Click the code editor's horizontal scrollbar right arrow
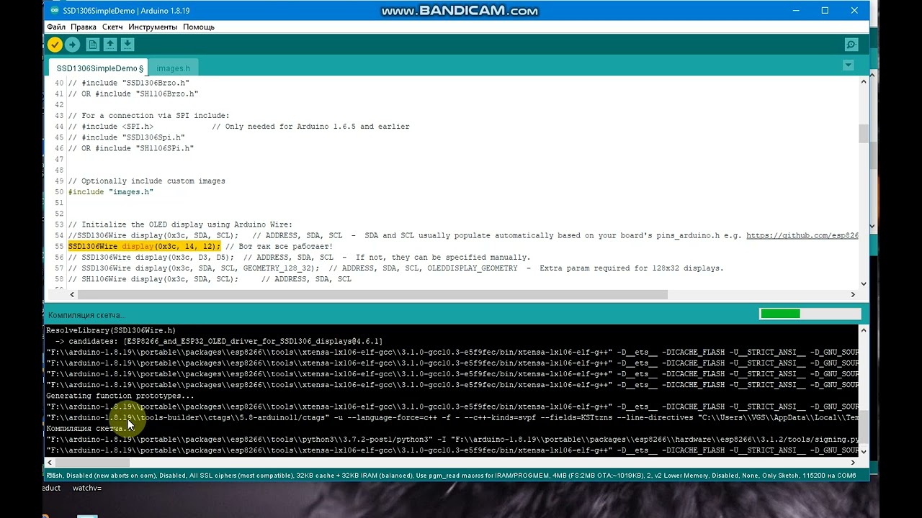Viewport: 922px width, 518px height. tap(853, 294)
